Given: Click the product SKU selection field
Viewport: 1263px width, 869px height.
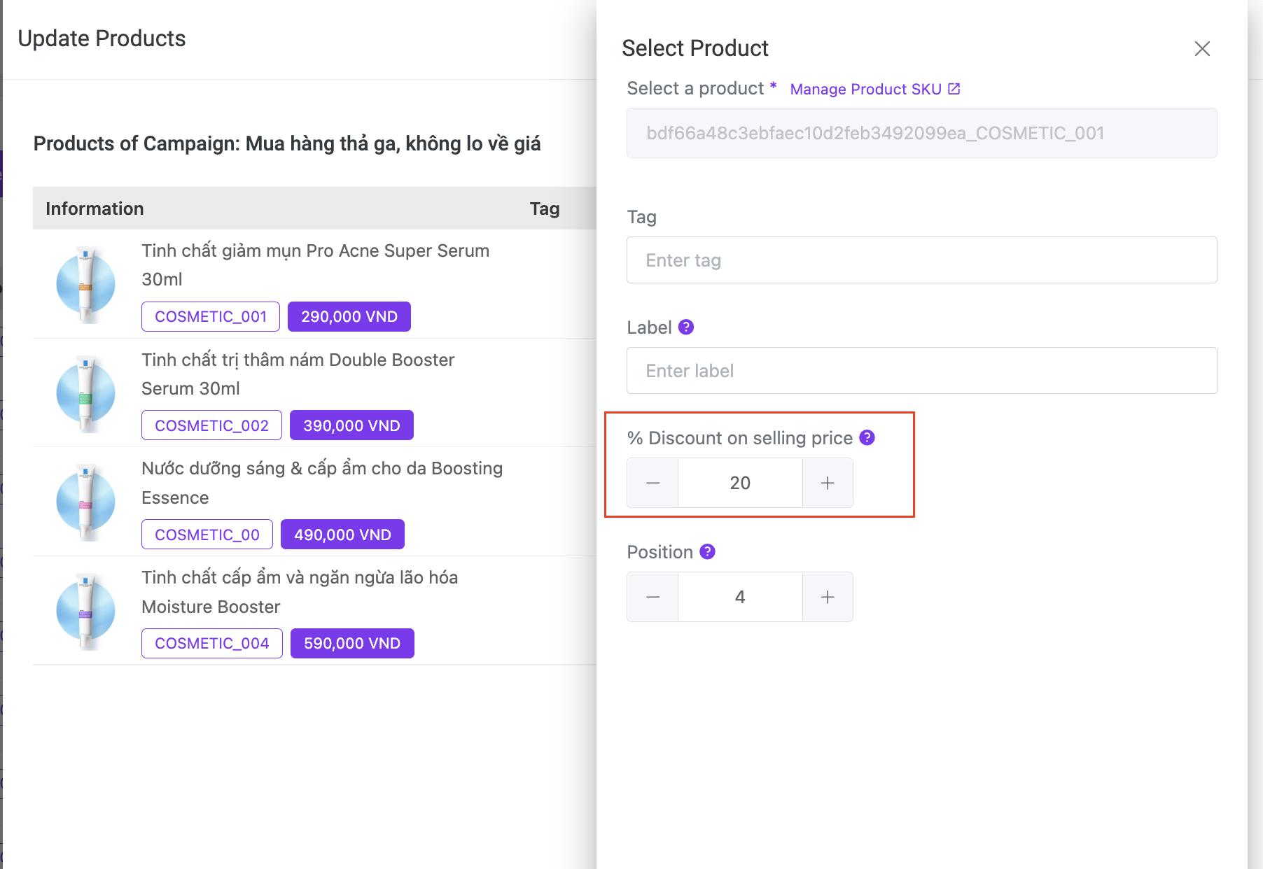Looking at the screenshot, I should point(921,133).
